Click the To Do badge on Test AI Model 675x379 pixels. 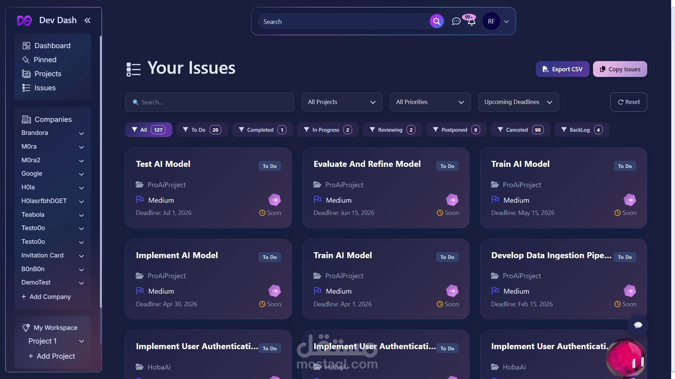(269, 166)
